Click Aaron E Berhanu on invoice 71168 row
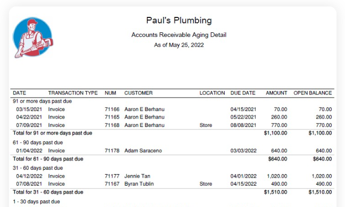This screenshot has width=345, height=207. pyautogui.click(x=144, y=125)
